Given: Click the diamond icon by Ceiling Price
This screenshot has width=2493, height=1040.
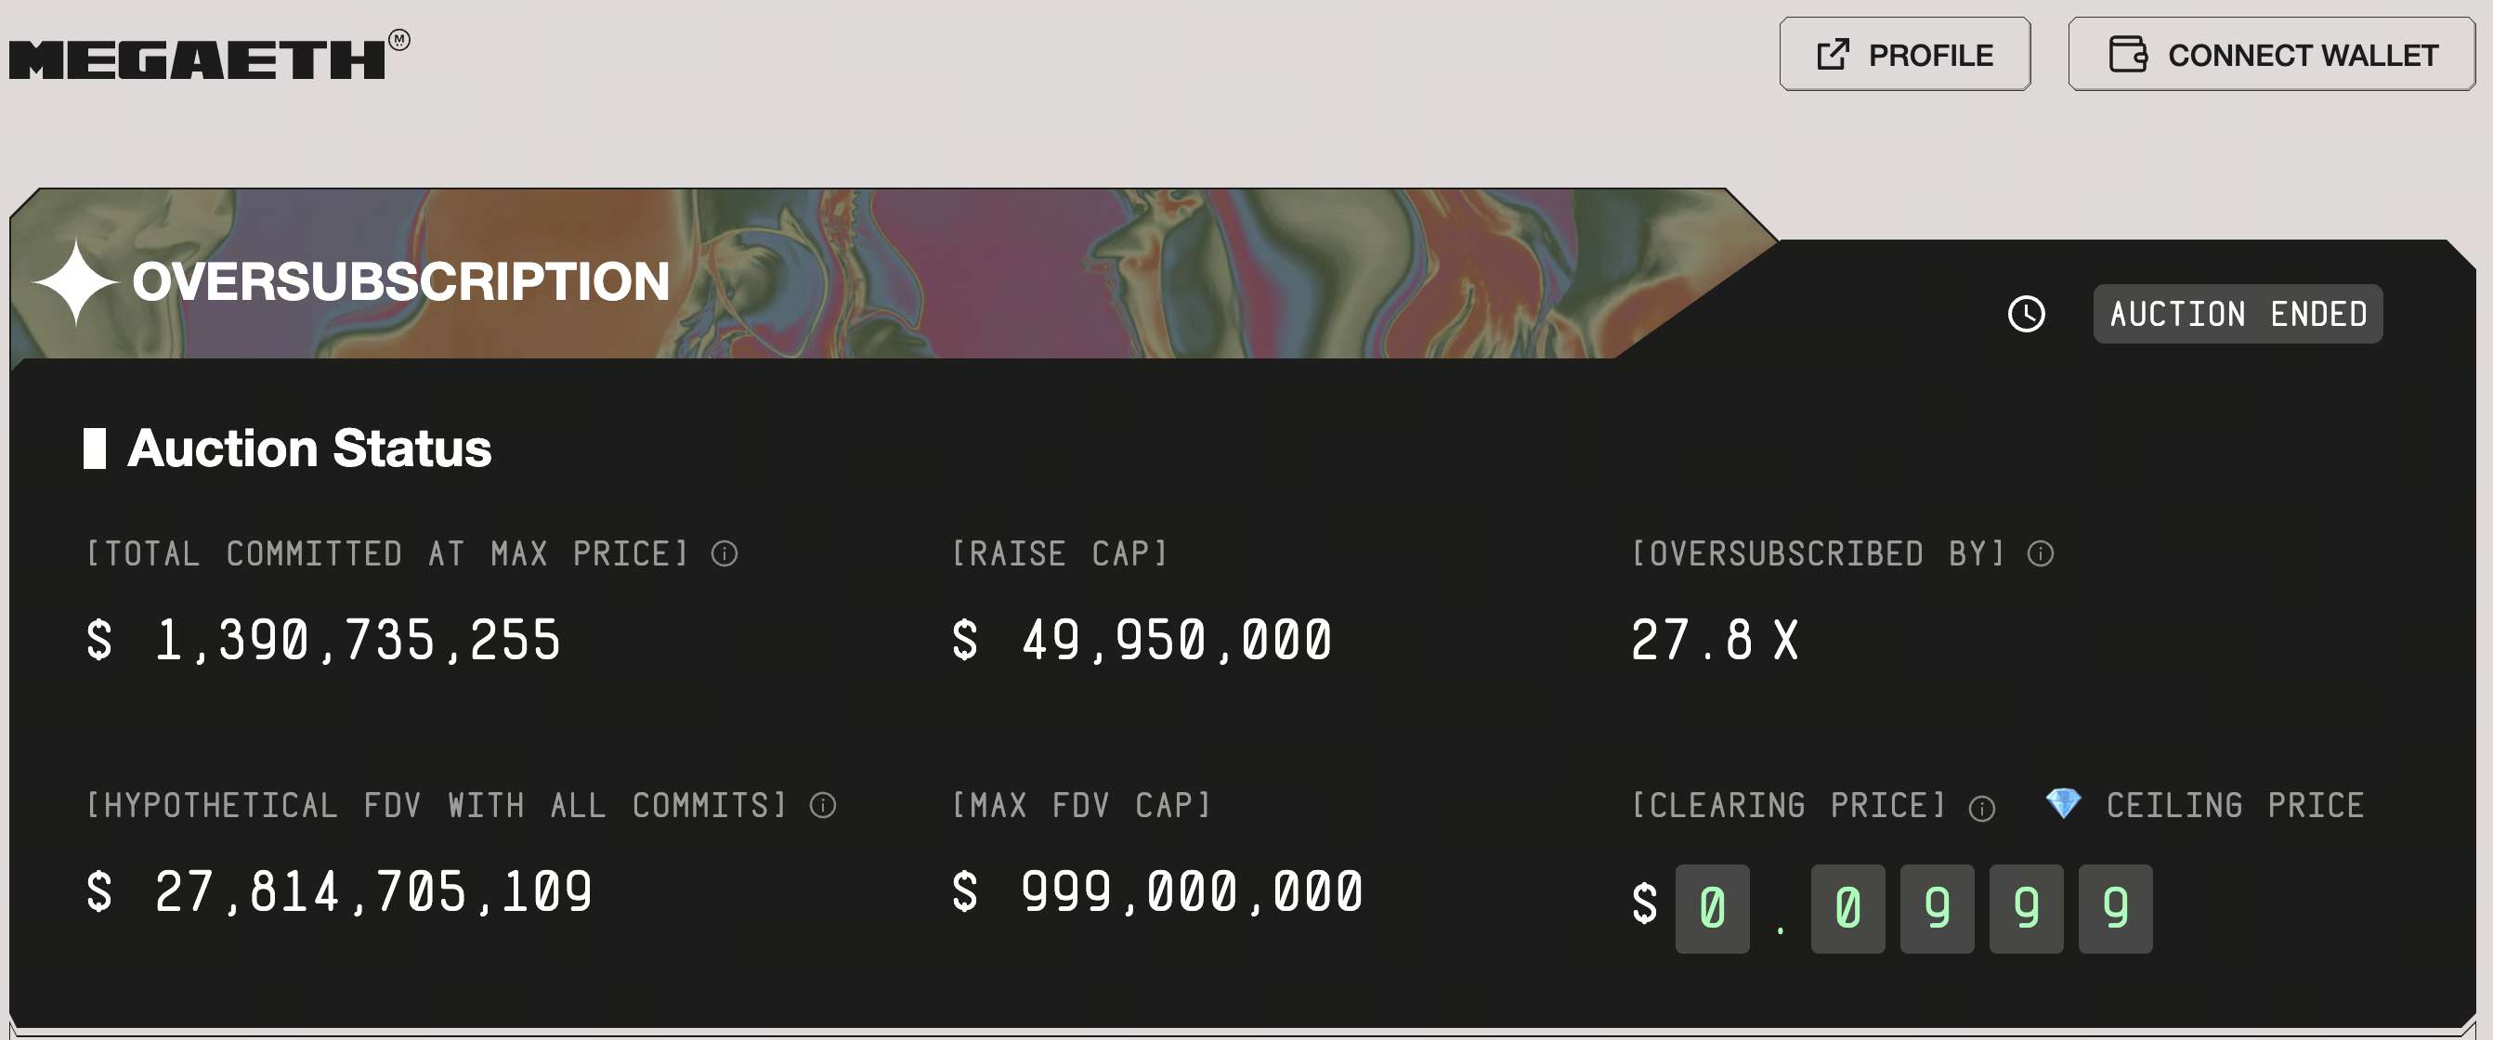Looking at the screenshot, I should coord(2063,803).
